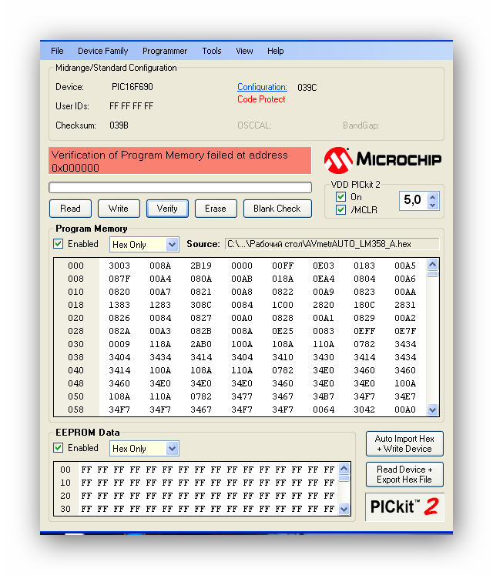The image size is (493, 575).
Task: Decrease VDD voltage with down arrow
Action: (432, 205)
